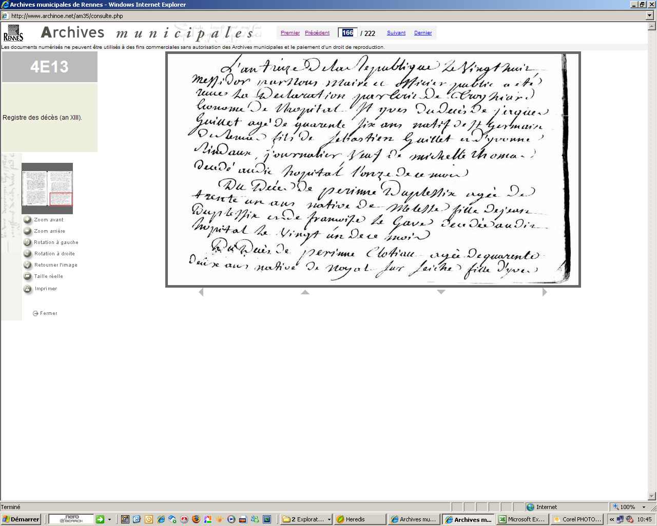
Task: Open the 100% zoom level dropdown
Action: [x=644, y=507]
